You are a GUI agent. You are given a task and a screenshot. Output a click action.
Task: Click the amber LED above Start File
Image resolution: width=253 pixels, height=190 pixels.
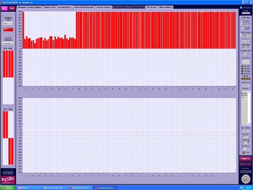(244, 152)
